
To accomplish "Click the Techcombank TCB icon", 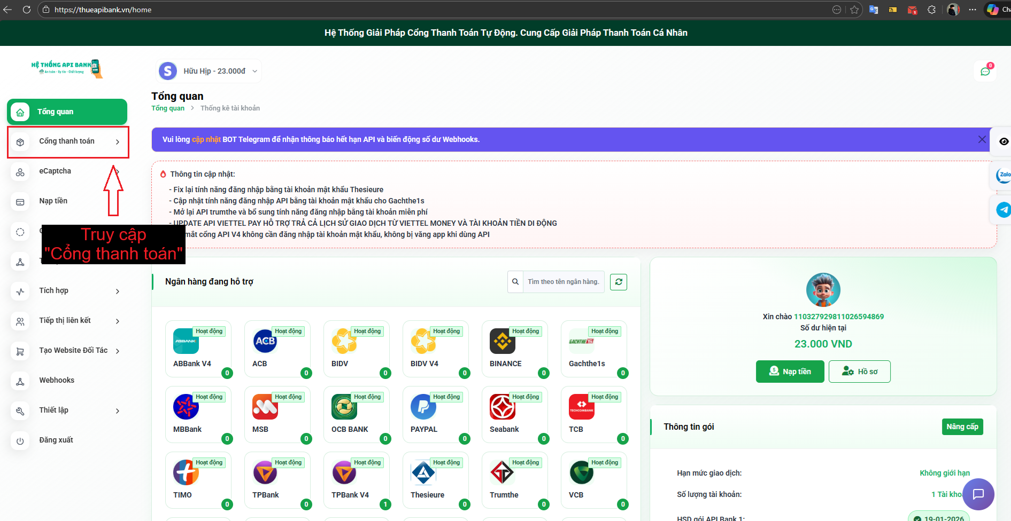I will (x=581, y=407).
